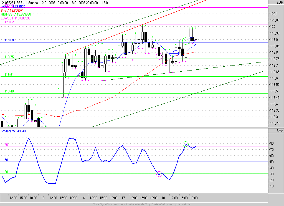Click the magenta 75 threshold label
Image resolution: width=284 pixels, height=206 pixels.
point(6,145)
